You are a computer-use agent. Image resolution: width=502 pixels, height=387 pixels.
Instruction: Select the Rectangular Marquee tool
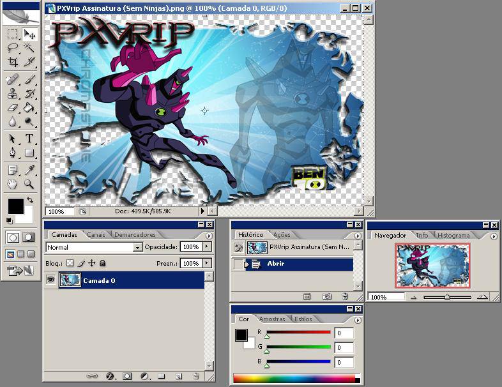click(13, 34)
